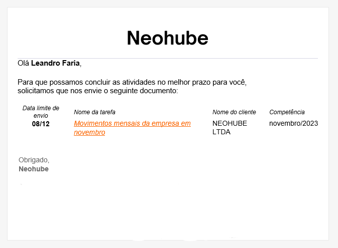Screen dimensions: 338x248
Task: Select the novembro/2023 competência value
Action: coord(293,123)
